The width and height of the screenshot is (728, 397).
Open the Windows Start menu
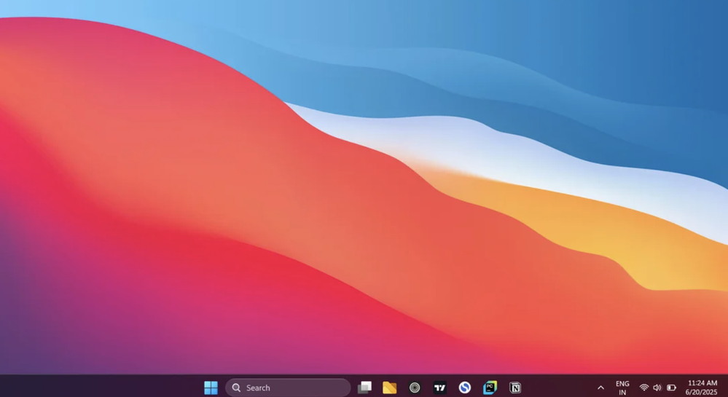(211, 388)
